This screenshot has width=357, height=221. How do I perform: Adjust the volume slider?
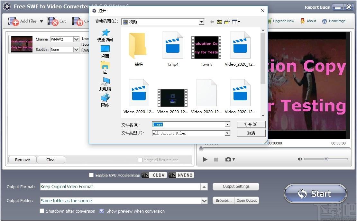[x=326, y=159]
